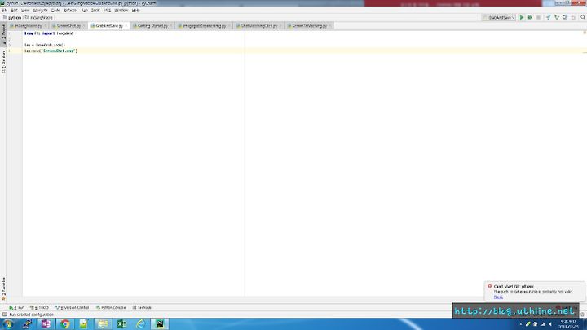
Task: Click the VCS commit changes icon
Action: coord(557,18)
